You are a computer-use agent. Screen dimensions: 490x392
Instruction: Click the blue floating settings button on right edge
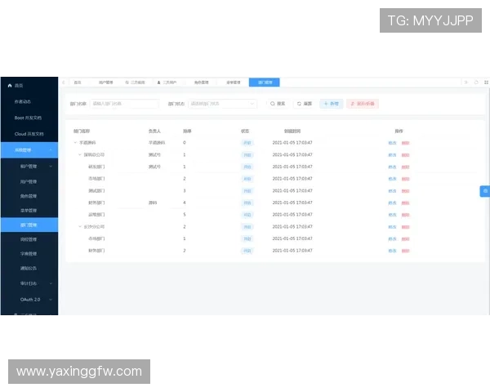pyautogui.click(x=485, y=190)
